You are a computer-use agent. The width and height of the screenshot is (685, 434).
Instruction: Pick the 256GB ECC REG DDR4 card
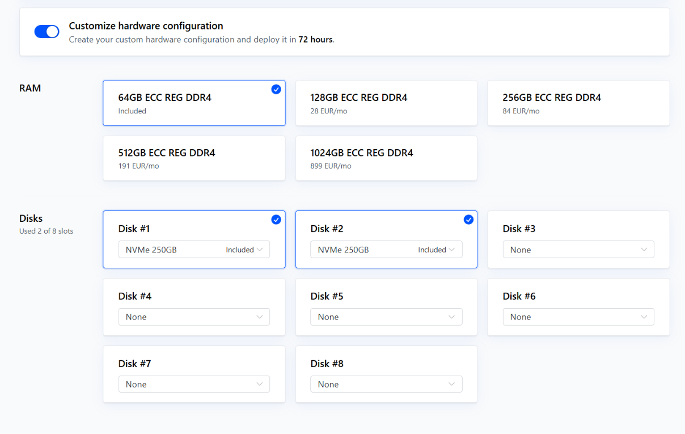coord(578,103)
